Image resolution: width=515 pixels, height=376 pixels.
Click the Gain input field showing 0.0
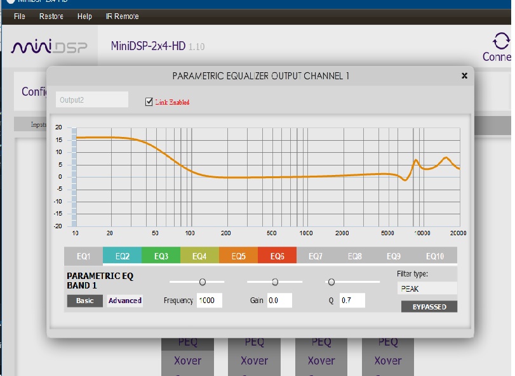pyautogui.click(x=279, y=301)
